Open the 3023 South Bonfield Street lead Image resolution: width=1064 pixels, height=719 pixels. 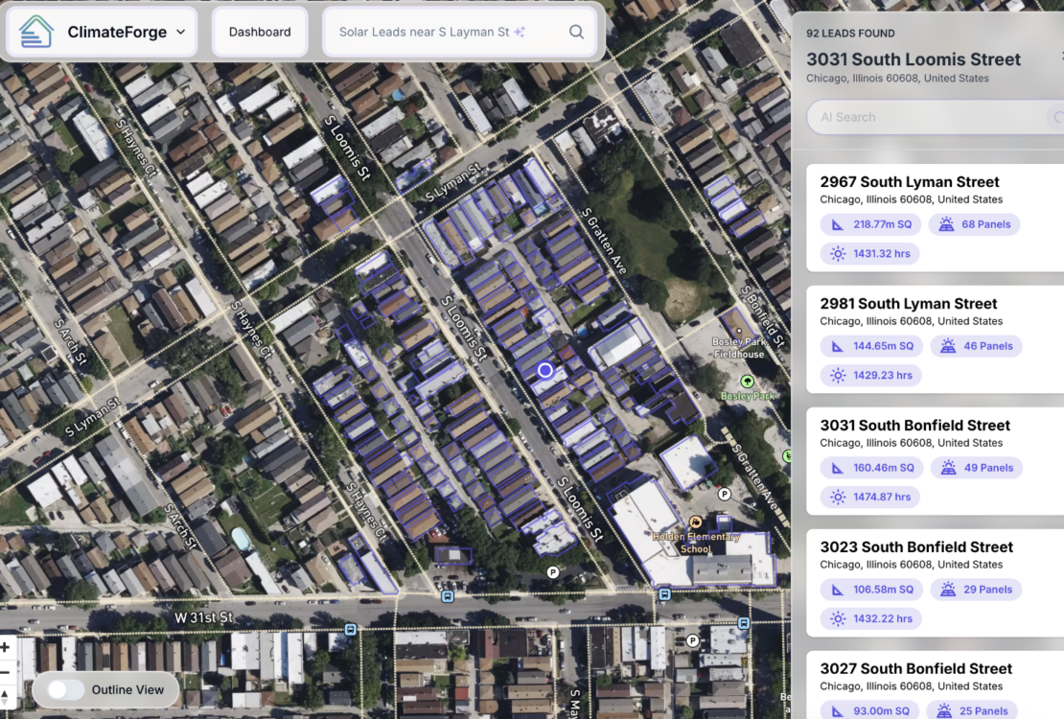916,547
